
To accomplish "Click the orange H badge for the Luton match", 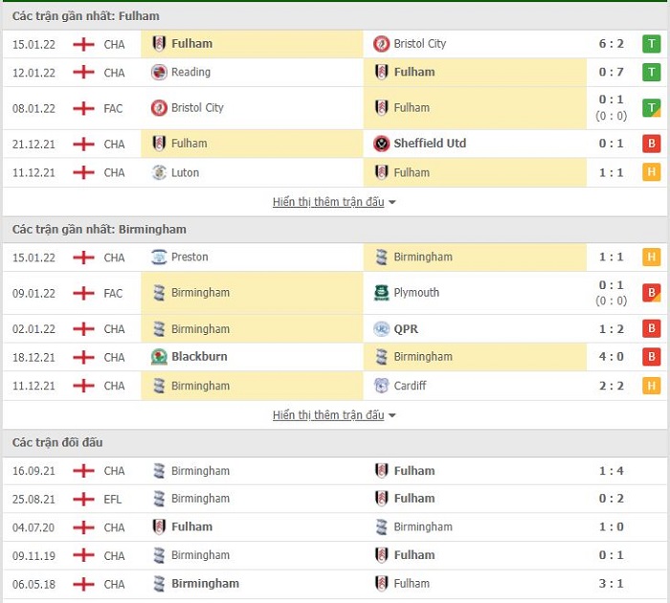I will pos(651,172).
